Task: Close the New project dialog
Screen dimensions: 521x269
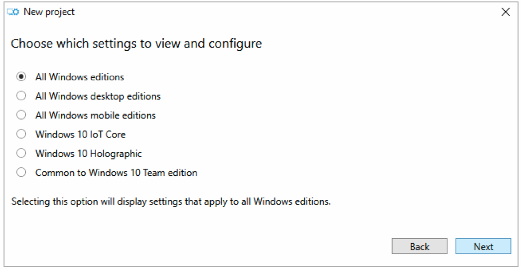Action: 506,12
